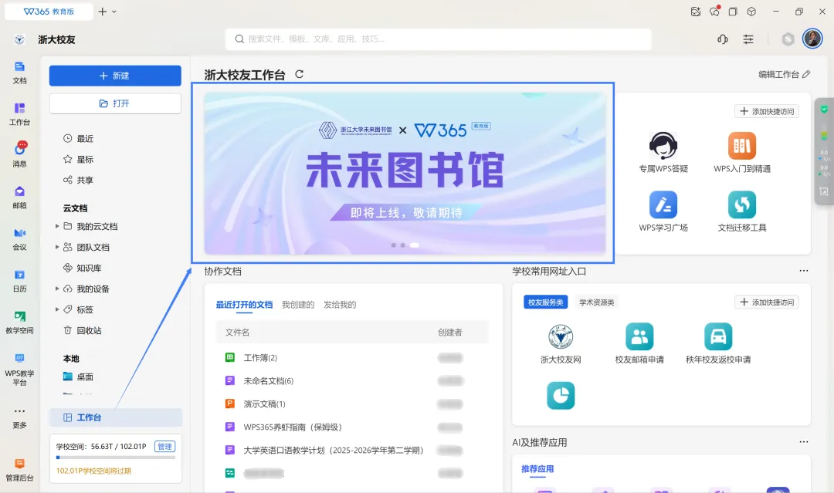Select the 推荐应用 tab
Screen dimensions: 834x493
(x=537, y=469)
